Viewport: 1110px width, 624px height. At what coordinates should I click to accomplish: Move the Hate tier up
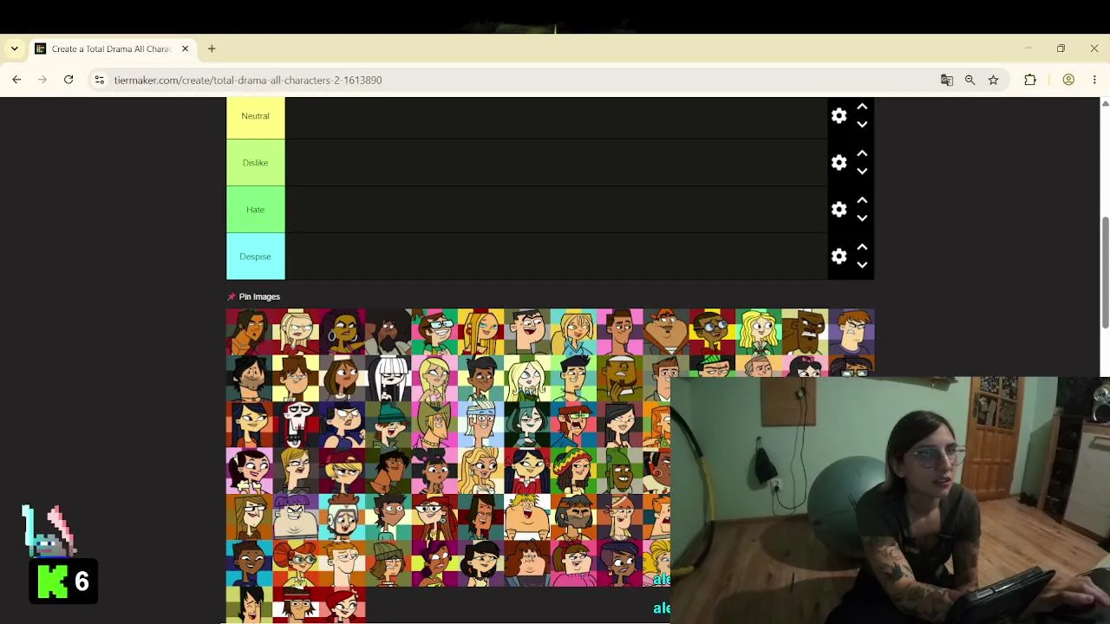862,200
